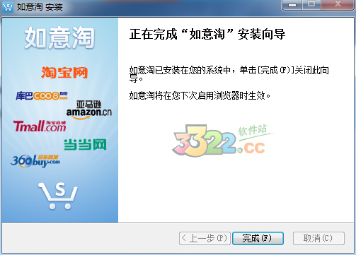
Task: Click the 完成(F) finish button
Action: pos(258,239)
